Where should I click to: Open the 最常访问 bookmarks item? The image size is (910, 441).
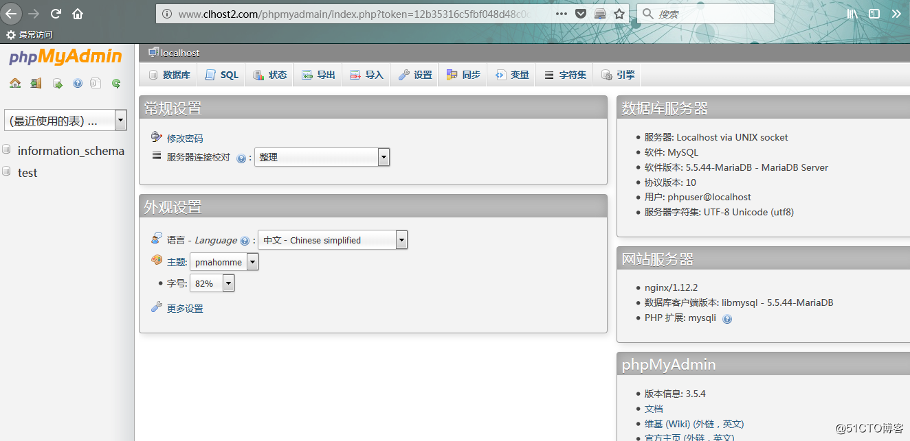pos(29,34)
